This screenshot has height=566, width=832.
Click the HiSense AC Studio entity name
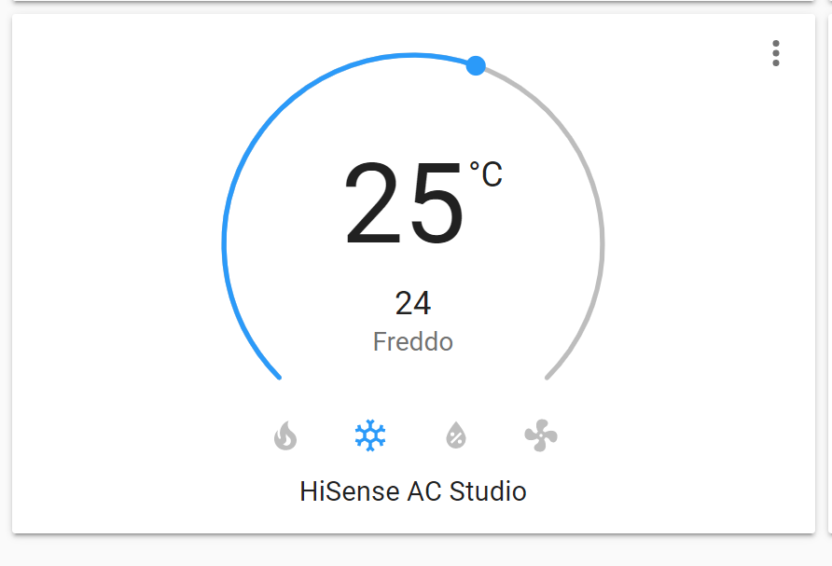(412, 491)
